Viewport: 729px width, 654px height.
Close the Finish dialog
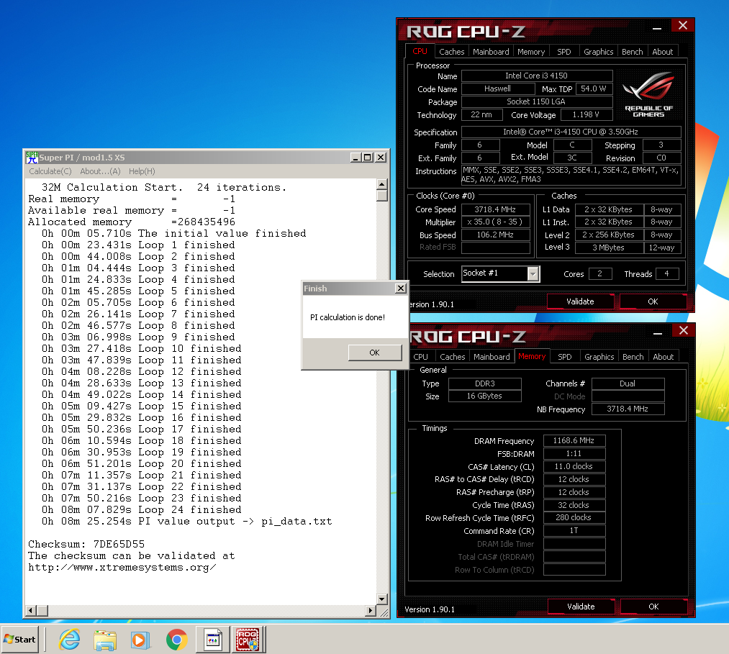pyautogui.click(x=400, y=289)
